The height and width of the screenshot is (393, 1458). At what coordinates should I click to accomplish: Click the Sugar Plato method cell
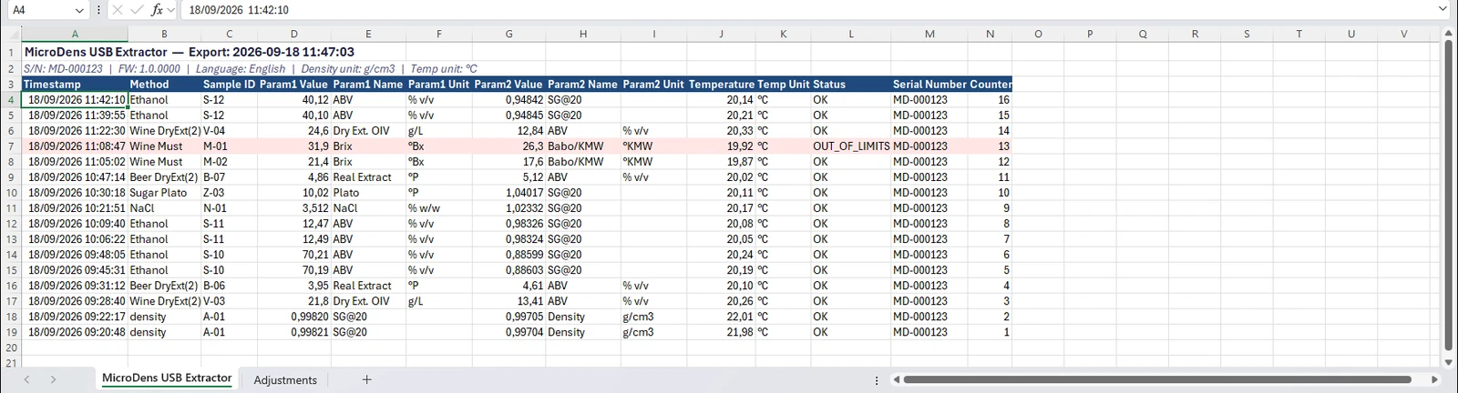click(x=164, y=193)
